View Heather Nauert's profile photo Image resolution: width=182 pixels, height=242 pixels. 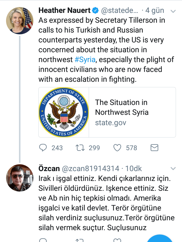pos(20,21)
